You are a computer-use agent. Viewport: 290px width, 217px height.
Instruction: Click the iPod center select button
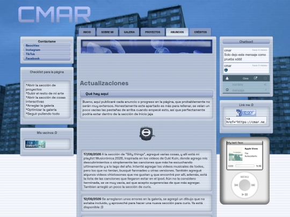[x=244, y=185]
